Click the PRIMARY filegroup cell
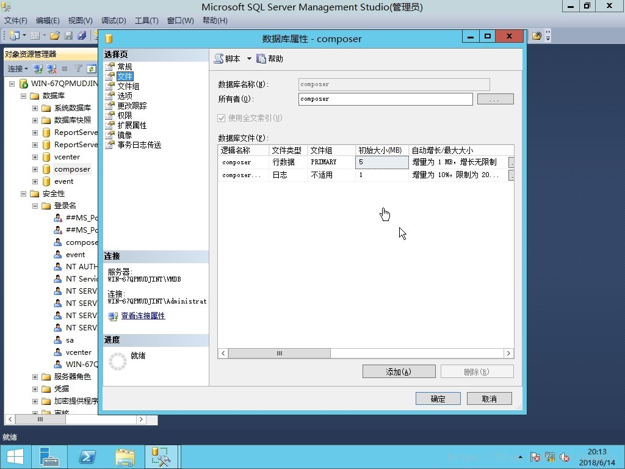 pos(331,162)
